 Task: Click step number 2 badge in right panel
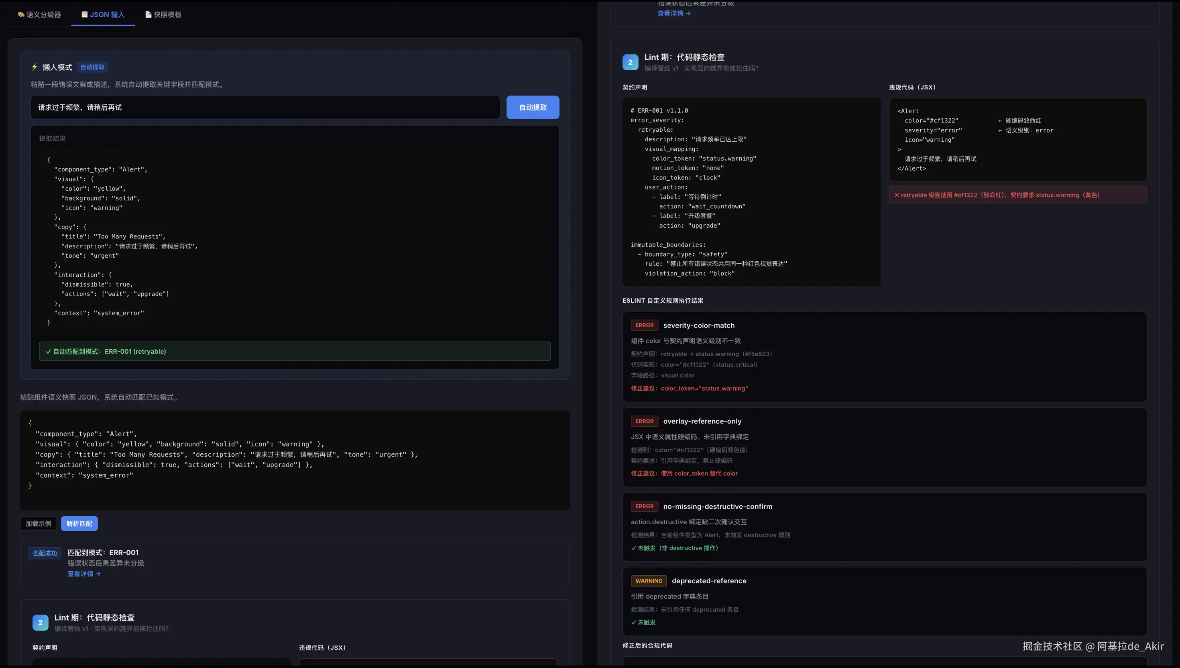[x=630, y=62]
